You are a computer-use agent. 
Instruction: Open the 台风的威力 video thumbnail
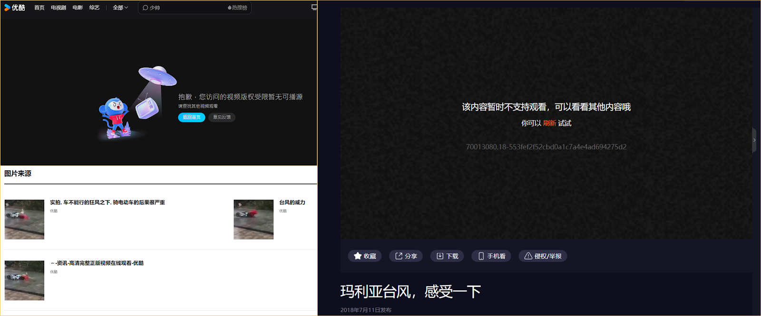254,219
